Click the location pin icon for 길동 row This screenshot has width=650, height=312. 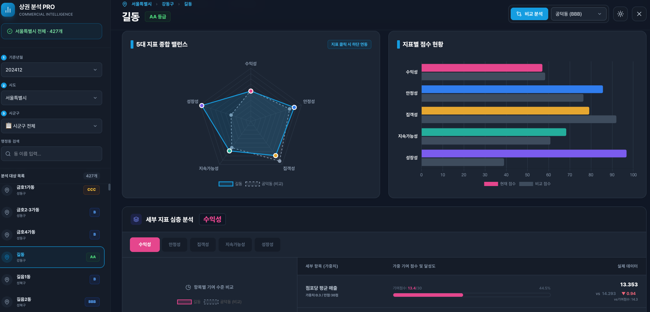[x=7, y=257]
